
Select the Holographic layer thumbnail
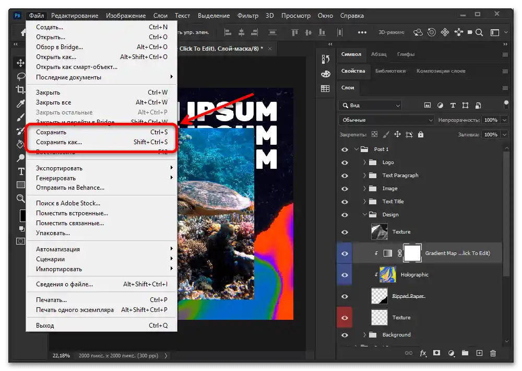click(x=388, y=275)
